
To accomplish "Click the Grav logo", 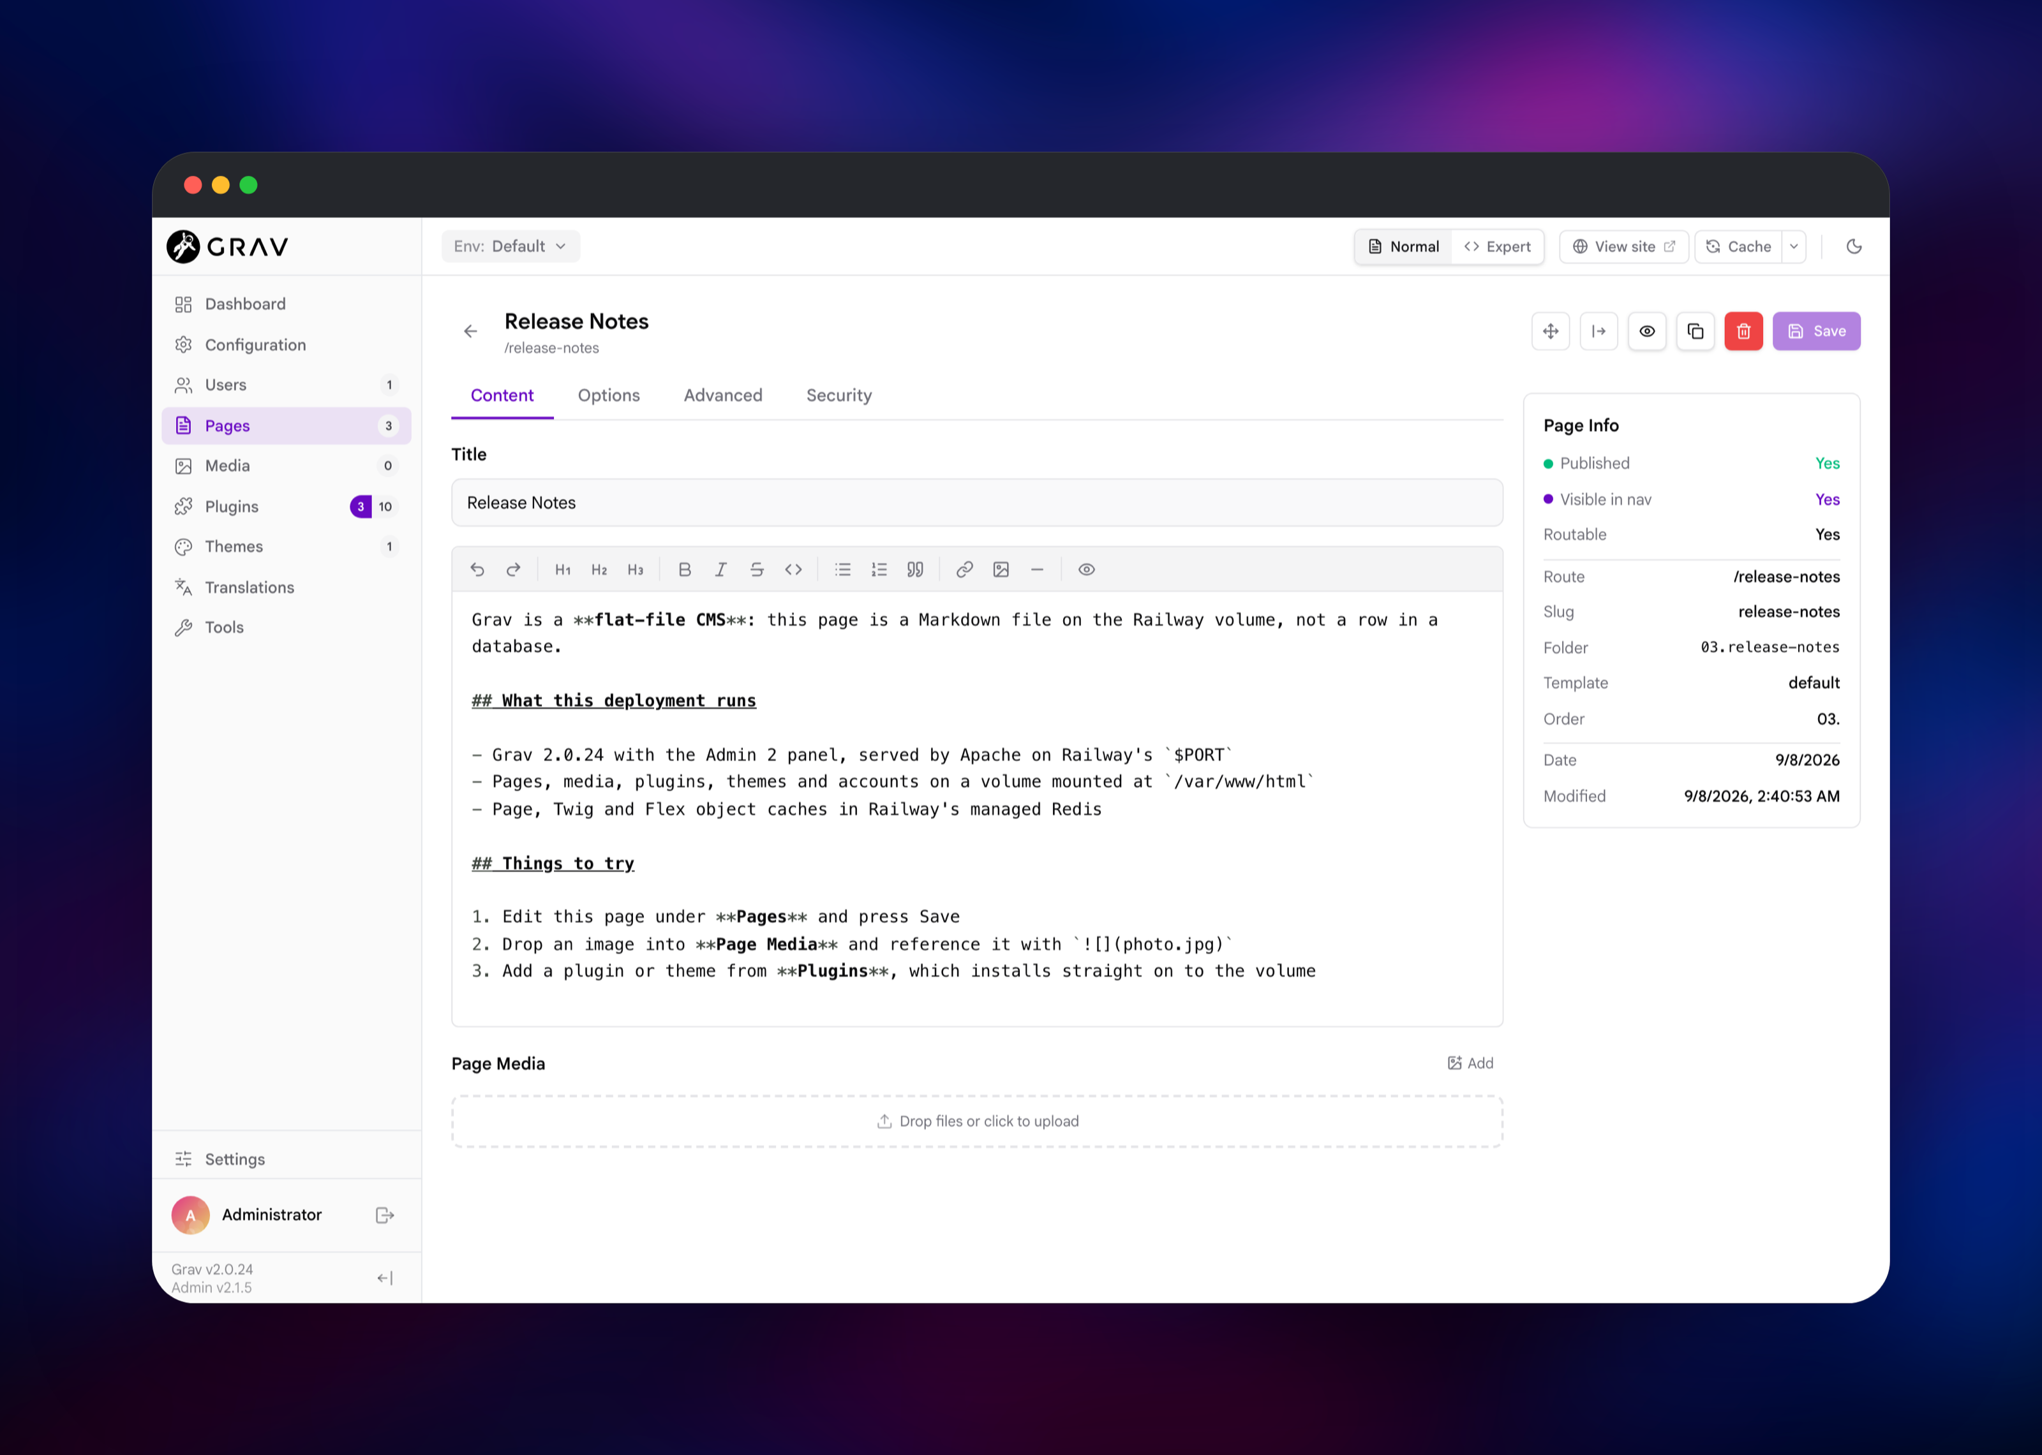I will tap(228, 246).
